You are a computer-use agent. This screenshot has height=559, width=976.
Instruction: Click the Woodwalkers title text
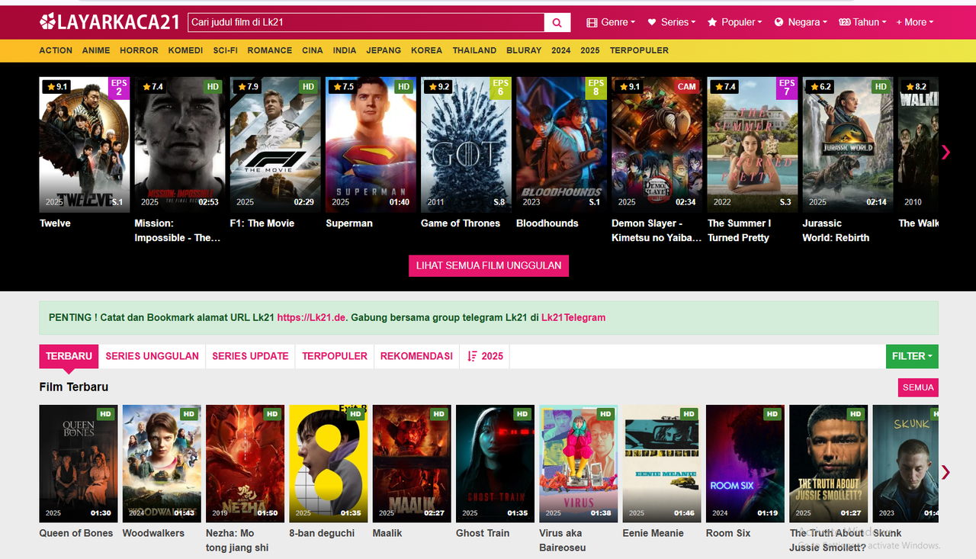click(153, 533)
